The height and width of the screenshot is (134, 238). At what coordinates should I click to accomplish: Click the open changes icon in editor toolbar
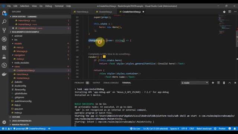pos(224,12)
